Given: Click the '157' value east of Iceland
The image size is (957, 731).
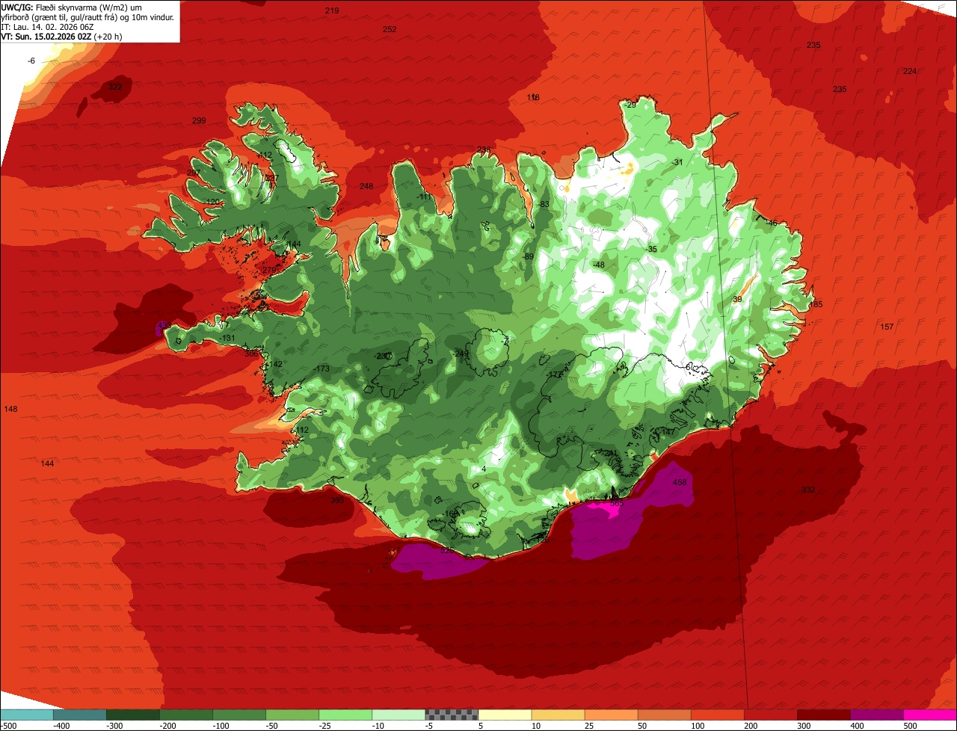Looking at the screenshot, I should coord(887,327).
